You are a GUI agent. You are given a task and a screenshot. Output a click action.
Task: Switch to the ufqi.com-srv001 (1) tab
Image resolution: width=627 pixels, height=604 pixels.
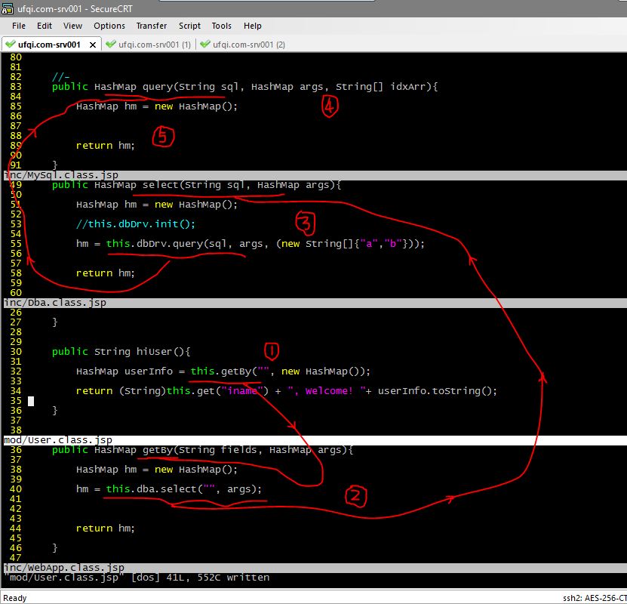coord(154,45)
